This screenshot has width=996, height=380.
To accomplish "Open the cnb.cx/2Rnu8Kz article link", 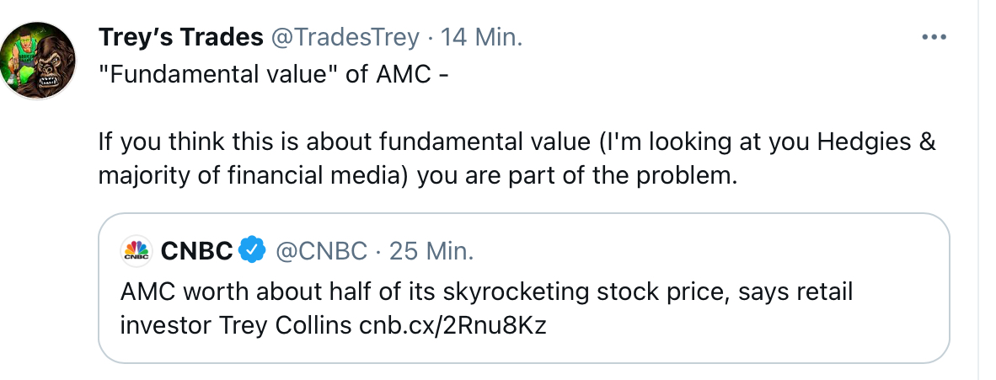I will (452, 324).
